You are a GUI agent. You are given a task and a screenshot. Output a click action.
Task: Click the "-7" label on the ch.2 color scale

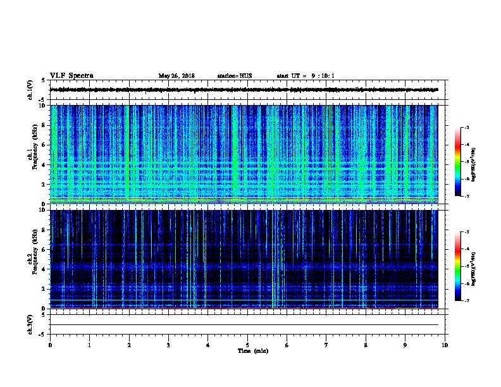pos(467,301)
